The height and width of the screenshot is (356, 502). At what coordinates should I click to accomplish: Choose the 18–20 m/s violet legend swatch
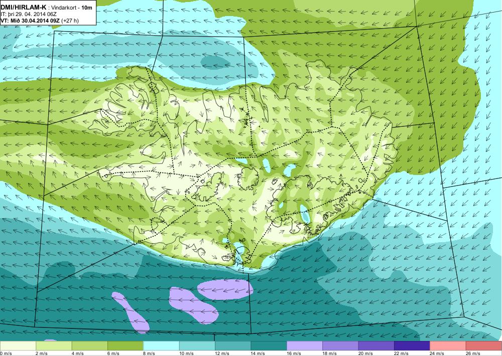[341, 346]
